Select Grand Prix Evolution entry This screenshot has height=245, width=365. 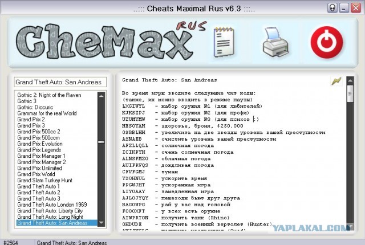[x=40, y=144]
